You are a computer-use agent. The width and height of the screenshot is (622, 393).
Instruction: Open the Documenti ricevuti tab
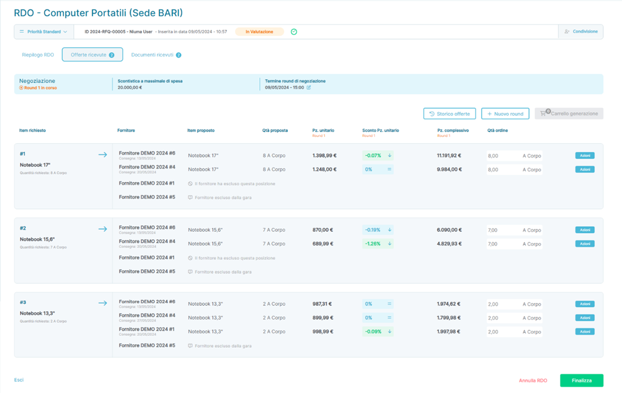coord(156,55)
